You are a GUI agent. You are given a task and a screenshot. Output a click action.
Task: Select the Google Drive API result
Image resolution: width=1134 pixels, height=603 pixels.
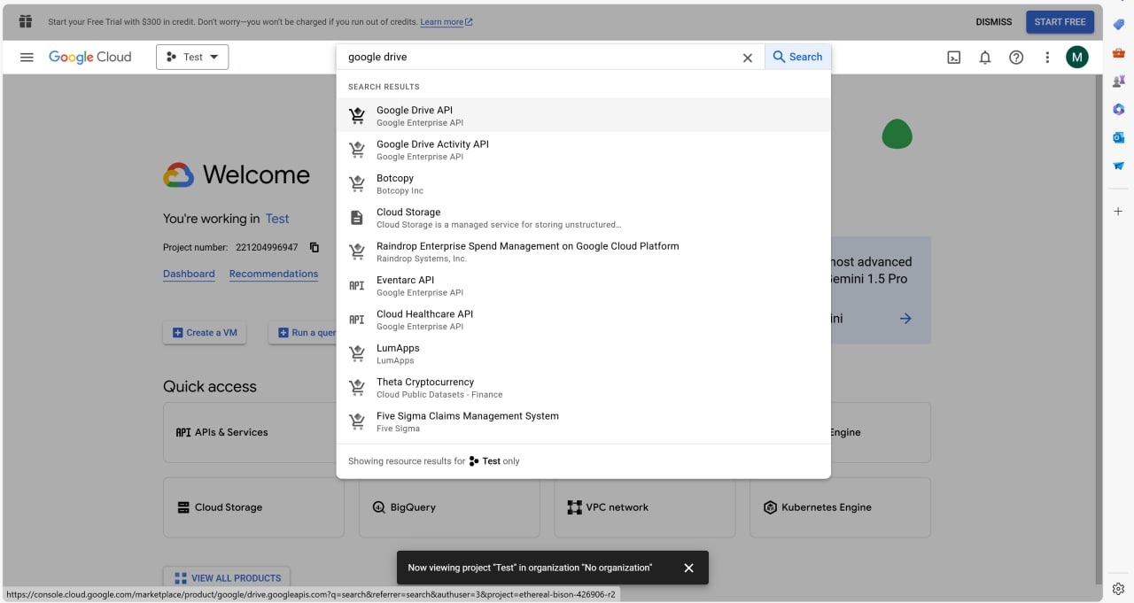(x=584, y=116)
